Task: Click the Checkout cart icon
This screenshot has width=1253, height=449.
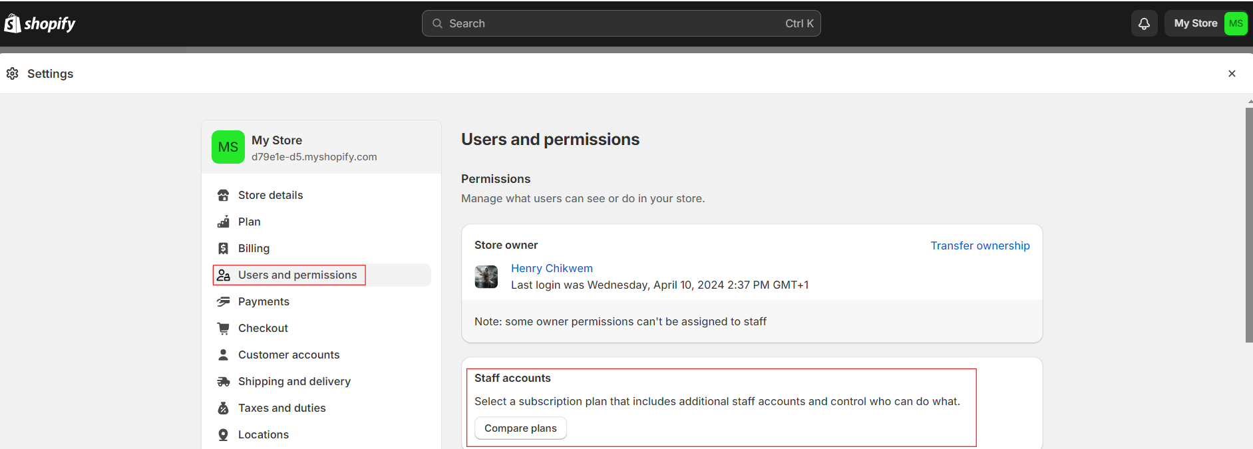Action: 224,328
